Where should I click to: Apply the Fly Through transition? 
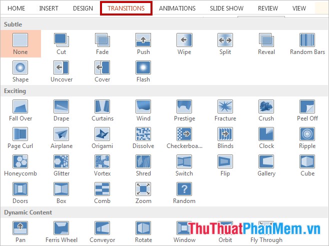266,232
